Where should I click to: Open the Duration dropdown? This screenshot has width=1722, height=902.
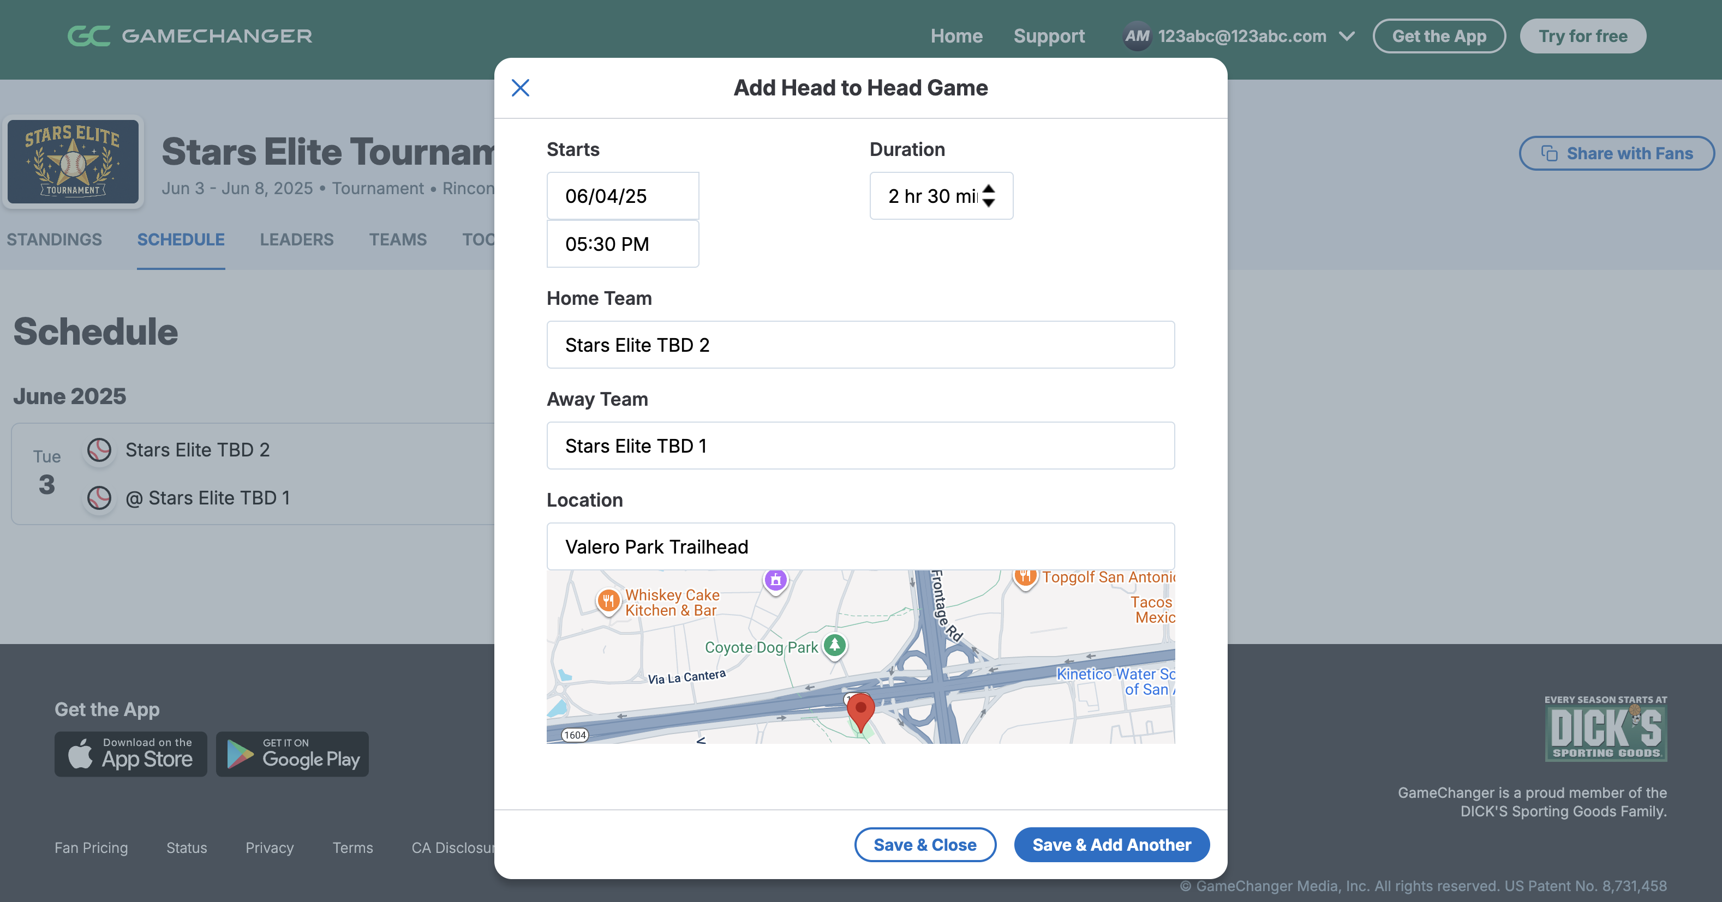[x=941, y=196]
